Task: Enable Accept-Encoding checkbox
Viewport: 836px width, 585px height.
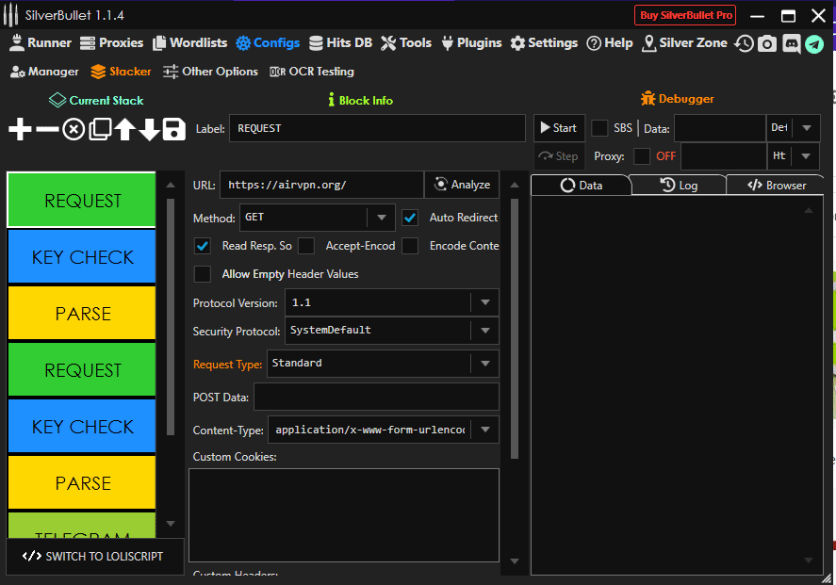Action: coord(306,246)
